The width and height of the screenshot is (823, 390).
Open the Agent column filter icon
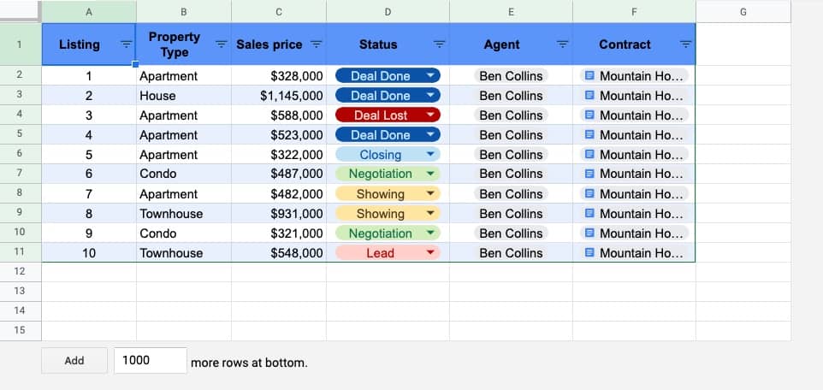click(563, 44)
